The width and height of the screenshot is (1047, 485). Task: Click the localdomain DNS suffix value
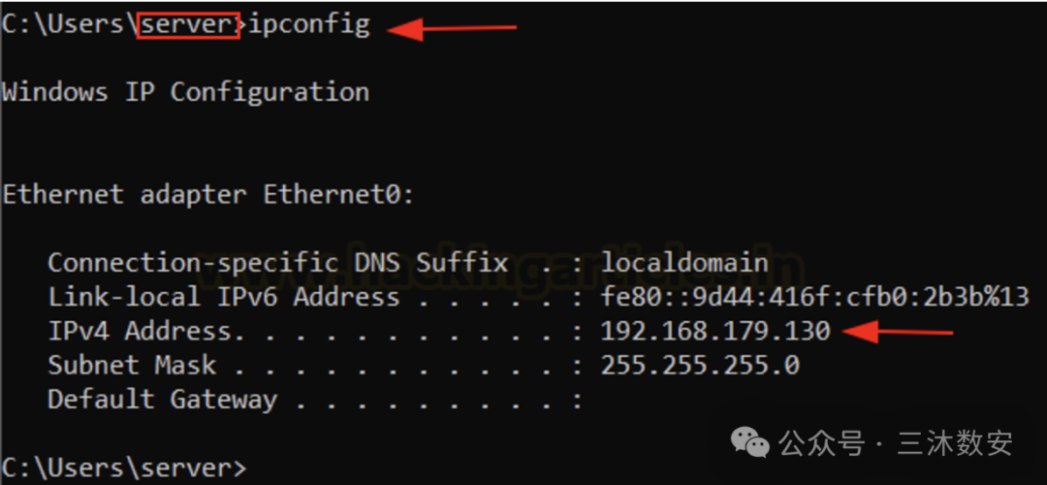(x=685, y=262)
